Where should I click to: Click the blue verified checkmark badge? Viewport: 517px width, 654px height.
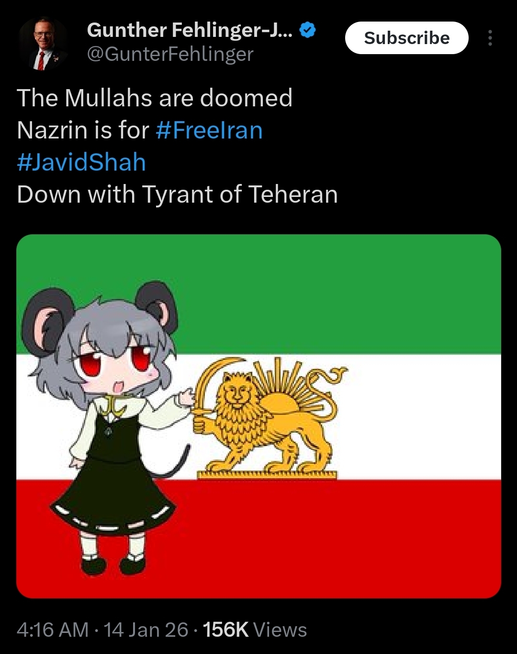tap(307, 30)
